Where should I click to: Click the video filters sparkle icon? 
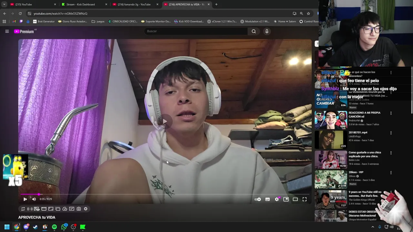72,209
